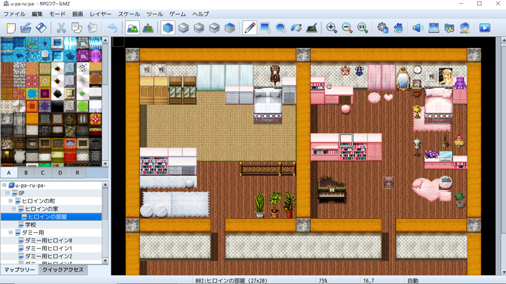
Task: Select tileset tab D
Action: click(60, 173)
